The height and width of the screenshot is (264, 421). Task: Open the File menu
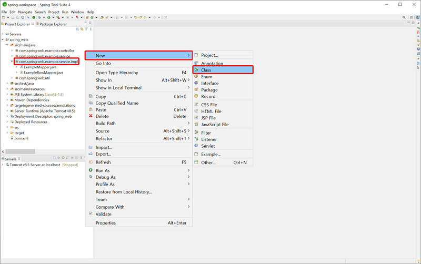4,12
